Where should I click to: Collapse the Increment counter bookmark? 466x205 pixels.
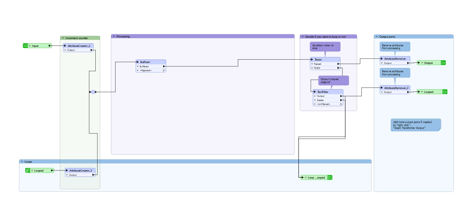pyautogui.click(x=63, y=38)
